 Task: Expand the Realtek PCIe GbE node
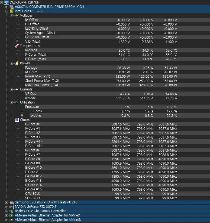(x=7, y=211)
